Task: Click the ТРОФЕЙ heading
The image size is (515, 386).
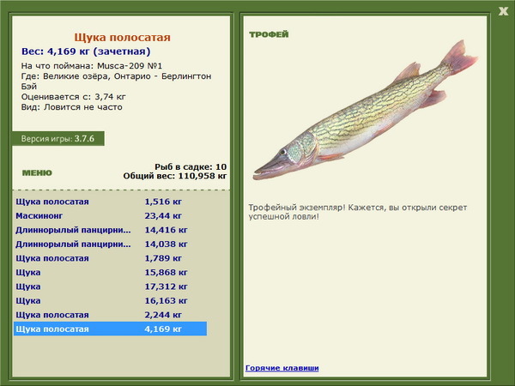Action: 269,34
